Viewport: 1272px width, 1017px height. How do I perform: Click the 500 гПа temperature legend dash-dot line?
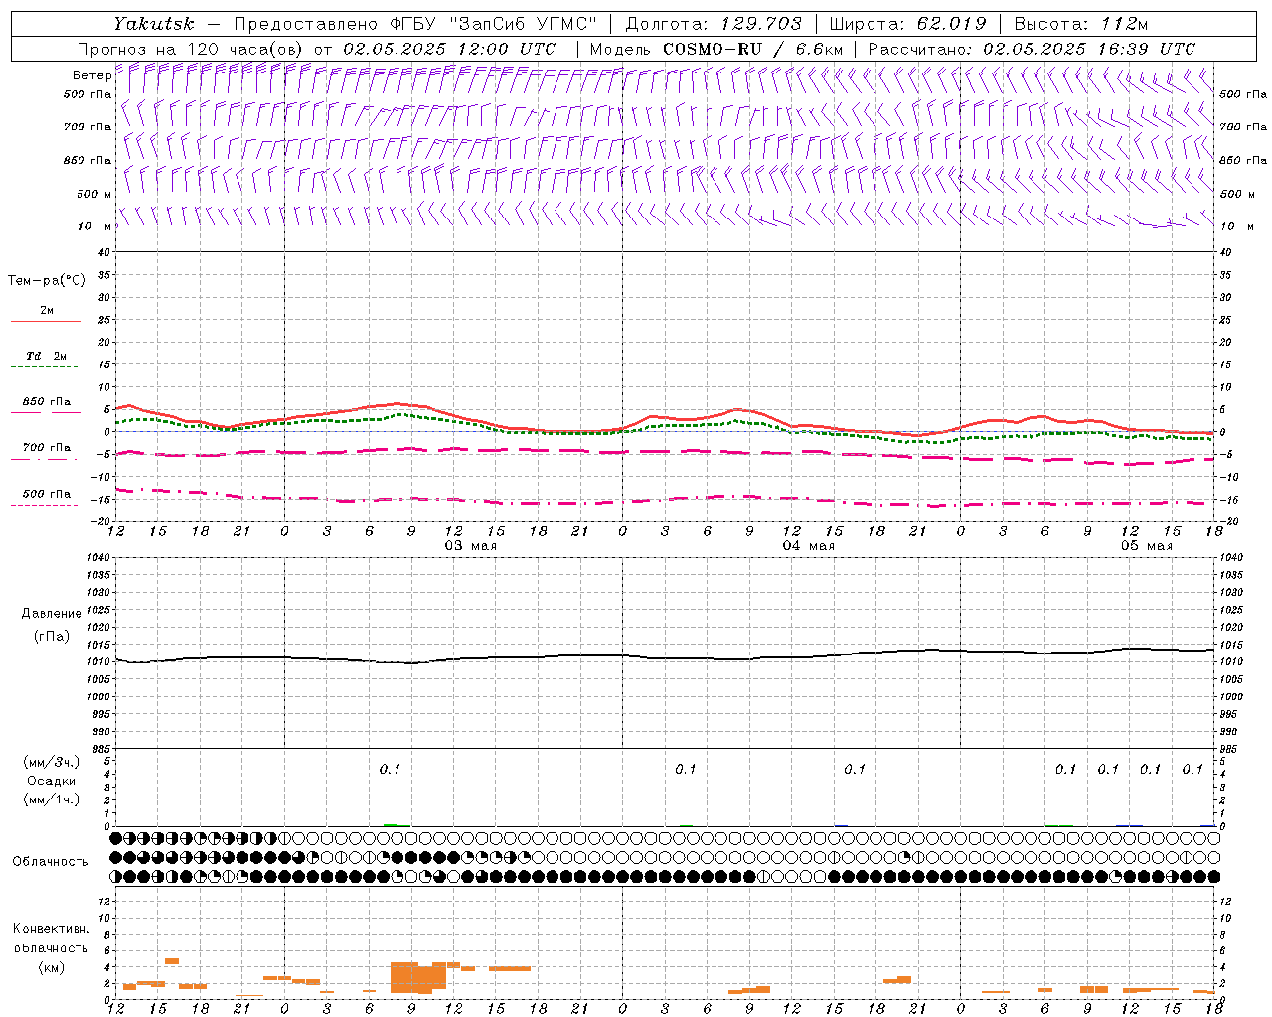click(x=46, y=506)
